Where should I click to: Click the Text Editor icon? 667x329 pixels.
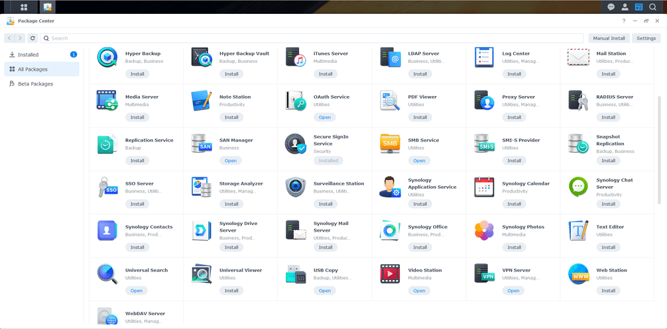coord(579,230)
